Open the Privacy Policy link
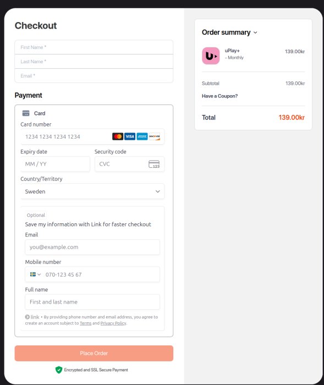 113,323
